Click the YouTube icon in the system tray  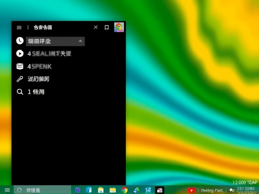191,190
